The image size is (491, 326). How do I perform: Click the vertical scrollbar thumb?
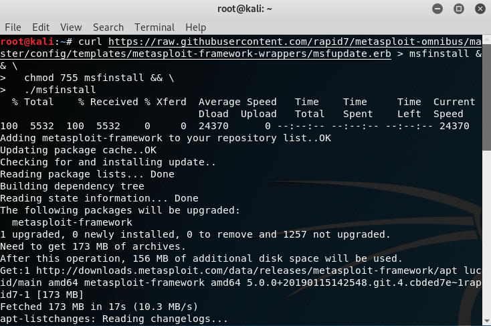point(487,97)
